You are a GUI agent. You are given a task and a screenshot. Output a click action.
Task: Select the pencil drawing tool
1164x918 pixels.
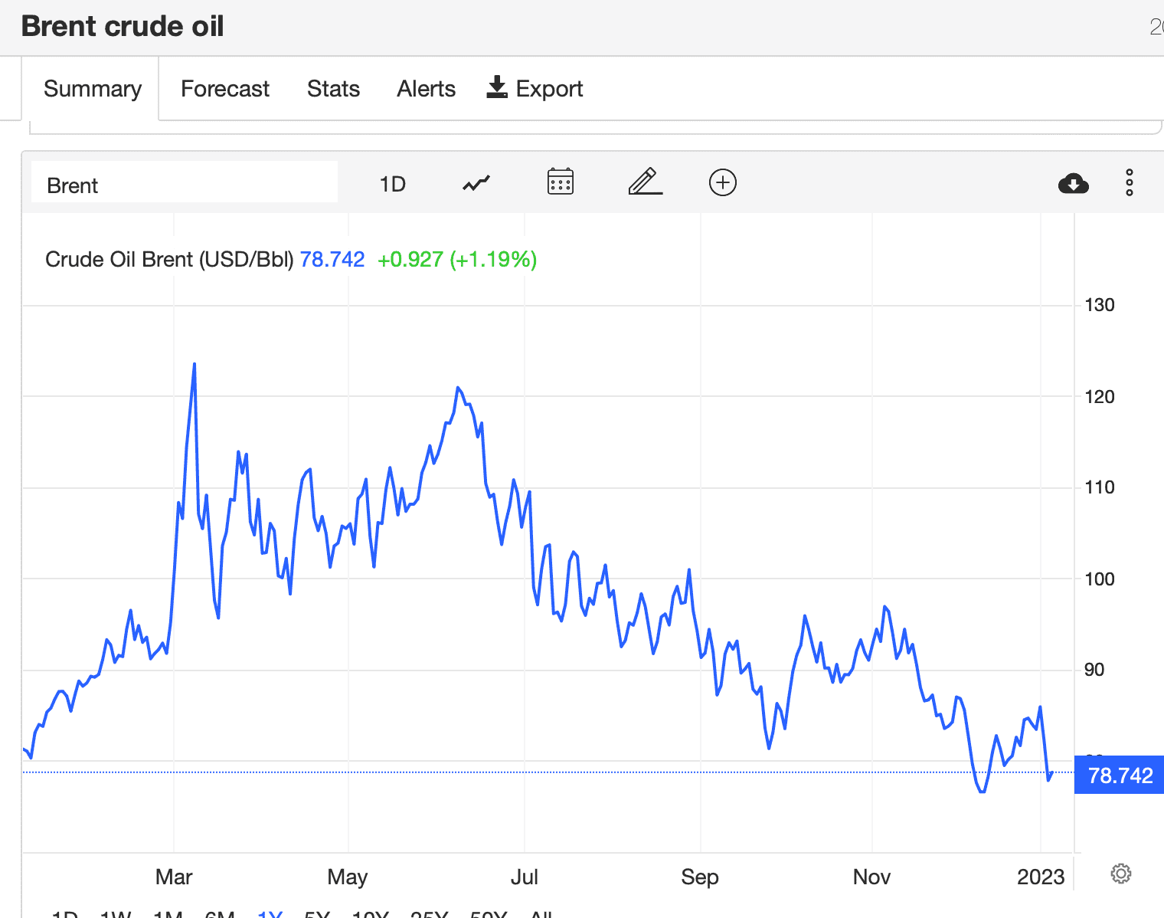[x=645, y=182]
